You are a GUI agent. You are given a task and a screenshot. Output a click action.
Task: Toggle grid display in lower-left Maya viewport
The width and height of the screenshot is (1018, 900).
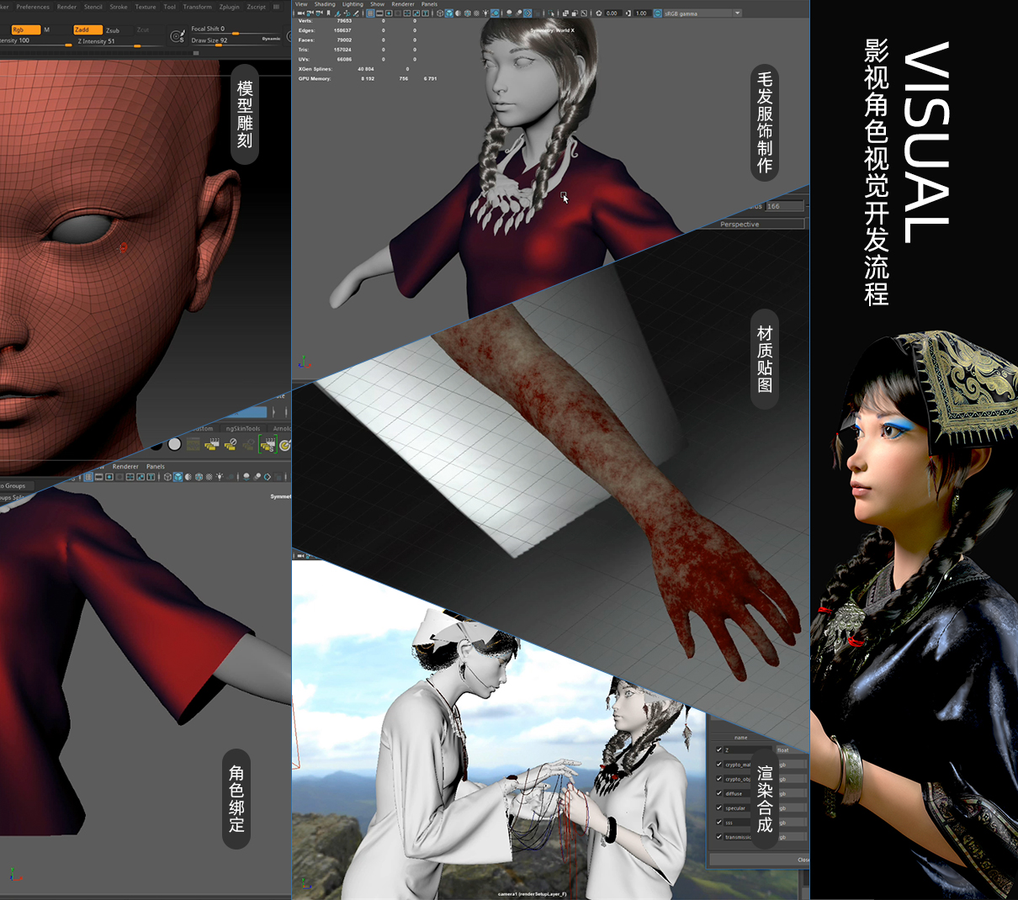point(88,477)
